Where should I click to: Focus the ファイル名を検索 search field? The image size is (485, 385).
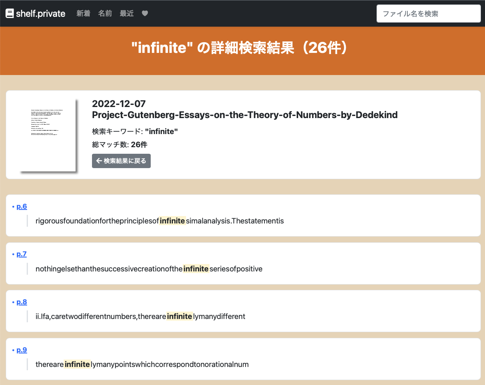(428, 14)
